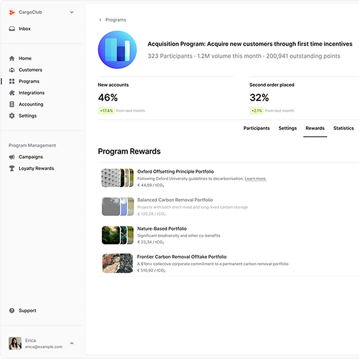Click the Acquisition Program title text
The height and width of the screenshot is (359, 359).
[x=250, y=44]
